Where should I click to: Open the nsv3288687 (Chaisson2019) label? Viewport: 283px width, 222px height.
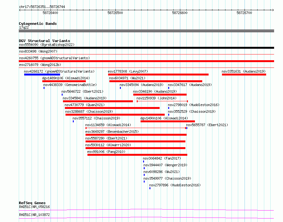[x=89, y=111]
